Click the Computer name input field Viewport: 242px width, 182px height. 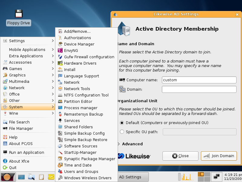click(199, 80)
